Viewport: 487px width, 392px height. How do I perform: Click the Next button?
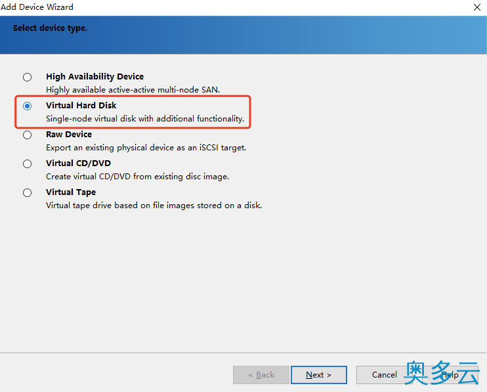click(319, 375)
